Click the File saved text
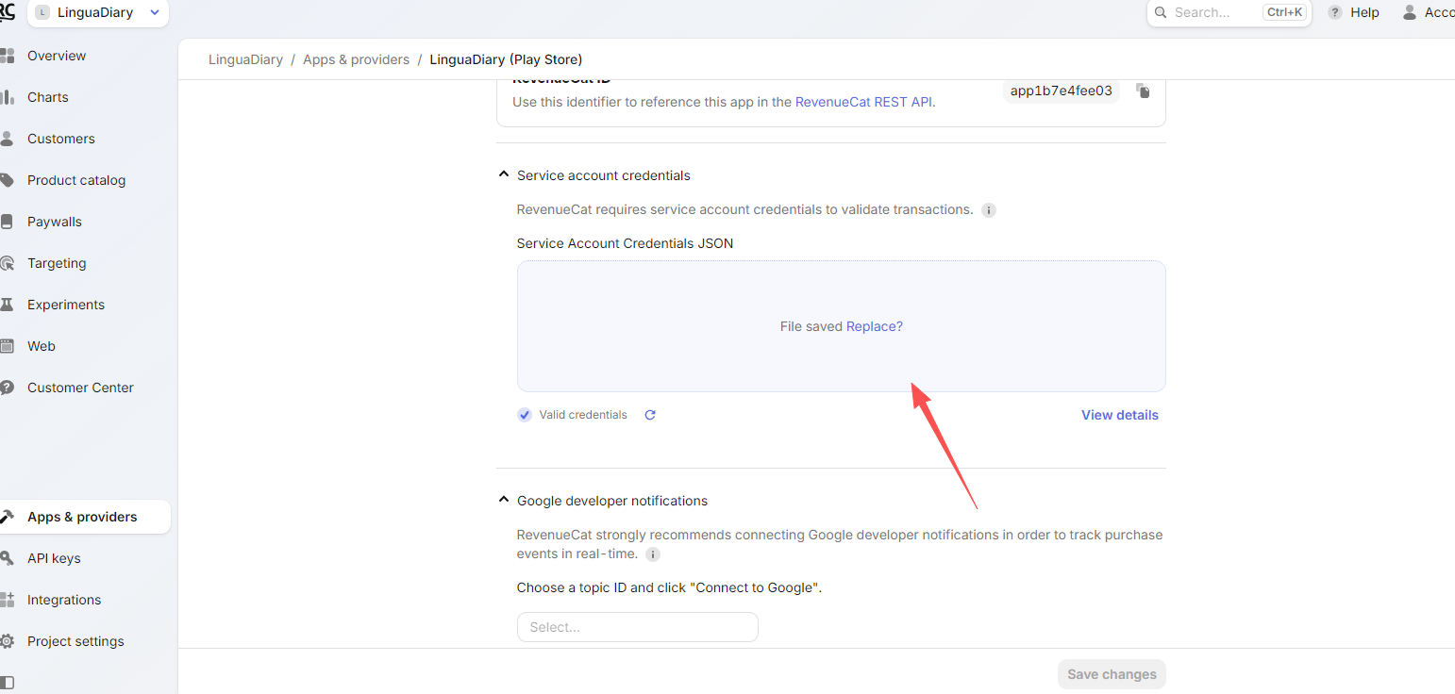Image resolution: width=1455 pixels, height=694 pixels. click(811, 326)
